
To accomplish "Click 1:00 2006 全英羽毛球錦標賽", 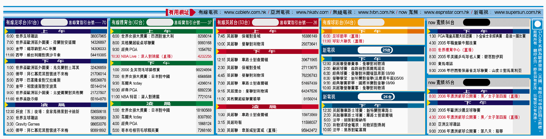I will click(x=162, y=70).
